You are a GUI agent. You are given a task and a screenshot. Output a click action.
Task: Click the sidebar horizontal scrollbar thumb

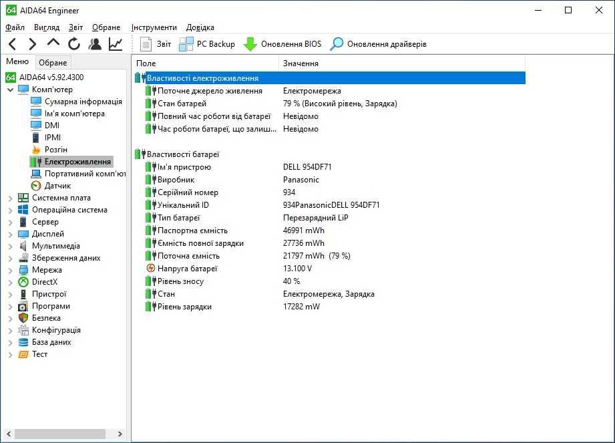point(60,434)
